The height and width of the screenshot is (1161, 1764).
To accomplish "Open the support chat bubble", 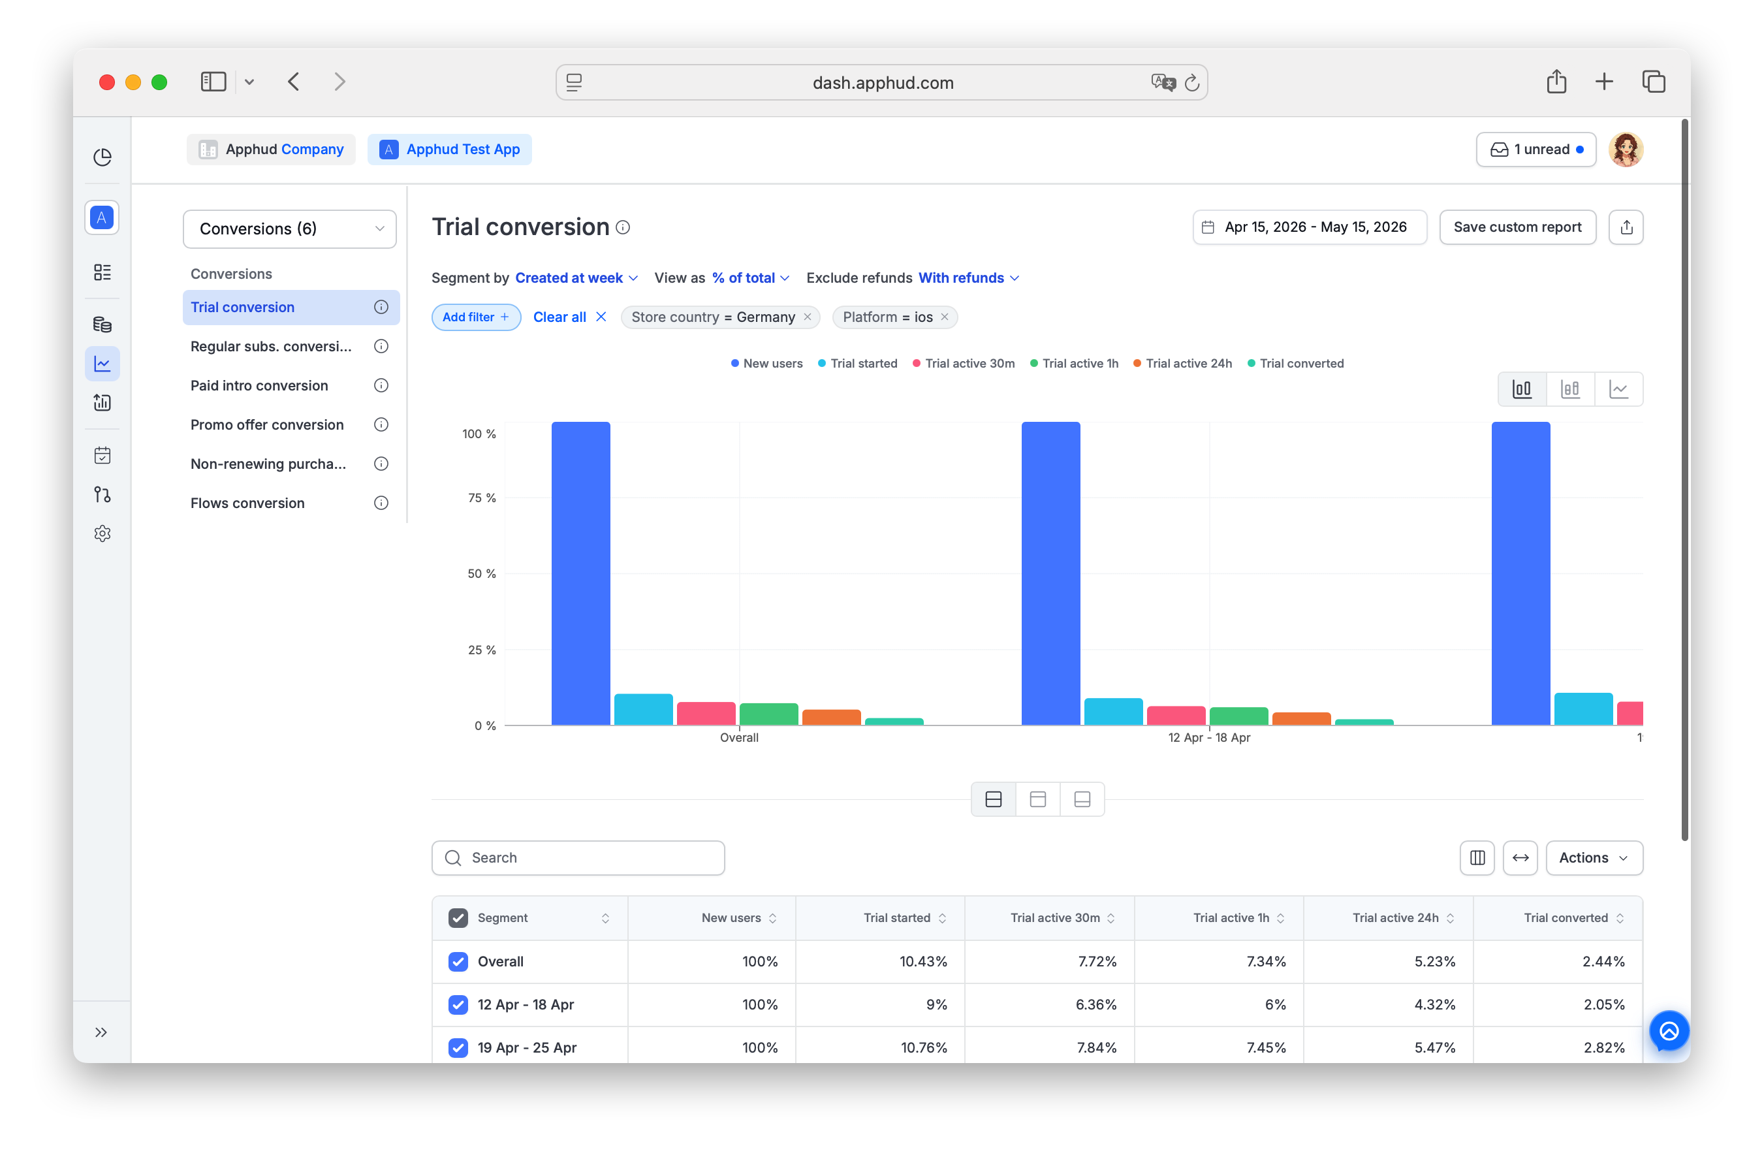I will (1669, 1031).
